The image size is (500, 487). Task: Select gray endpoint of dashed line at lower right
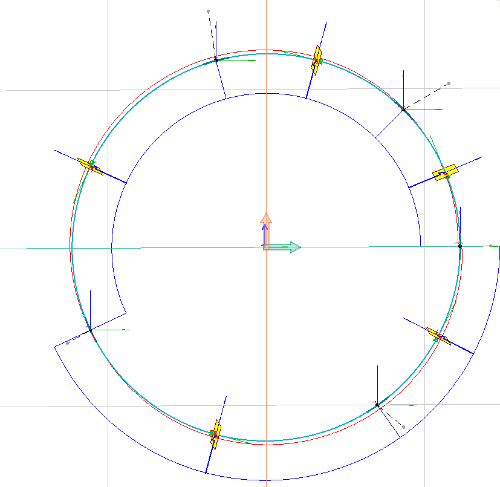pos(403,427)
